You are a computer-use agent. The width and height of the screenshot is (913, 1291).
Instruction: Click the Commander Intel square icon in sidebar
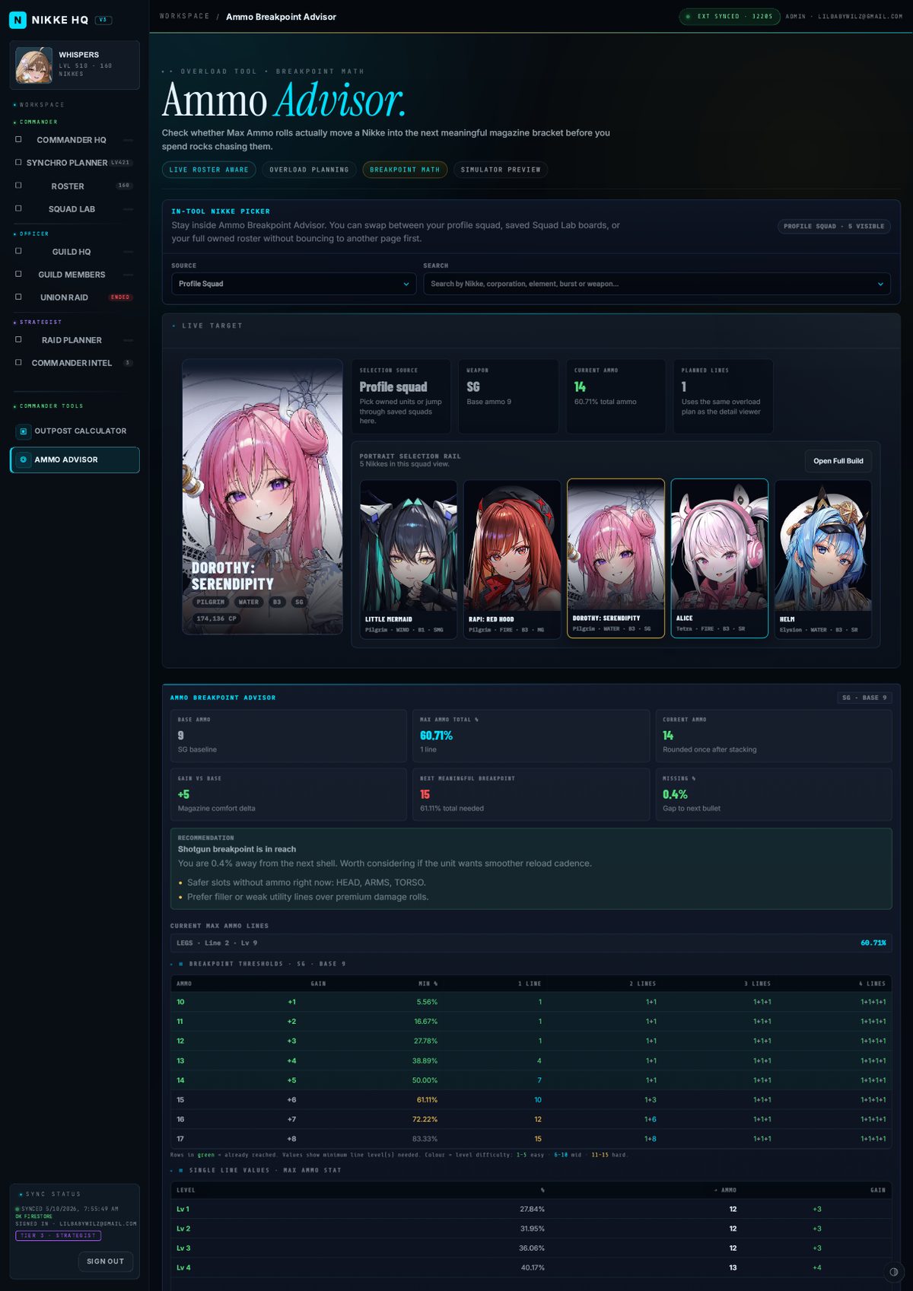click(x=18, y=362)
